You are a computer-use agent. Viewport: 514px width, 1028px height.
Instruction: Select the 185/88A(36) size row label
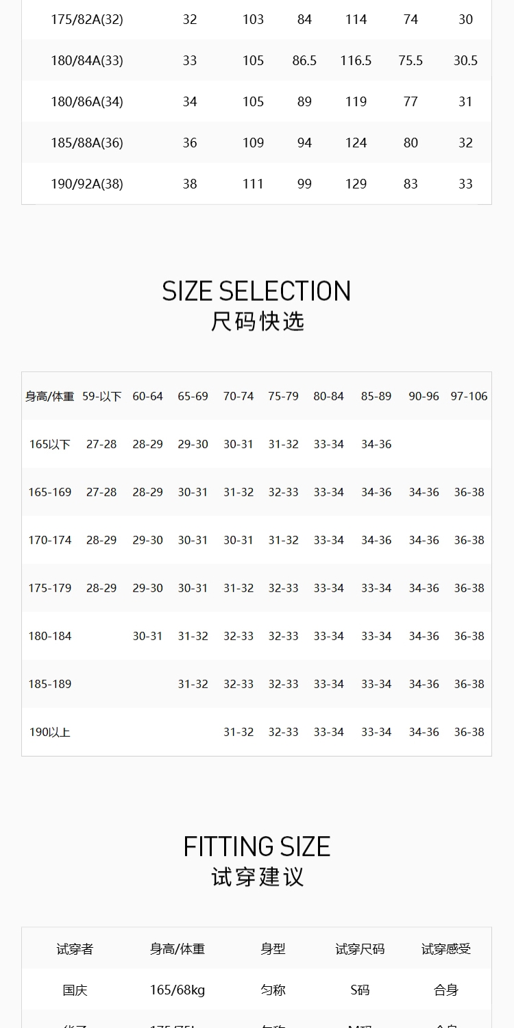click(87, 143)
